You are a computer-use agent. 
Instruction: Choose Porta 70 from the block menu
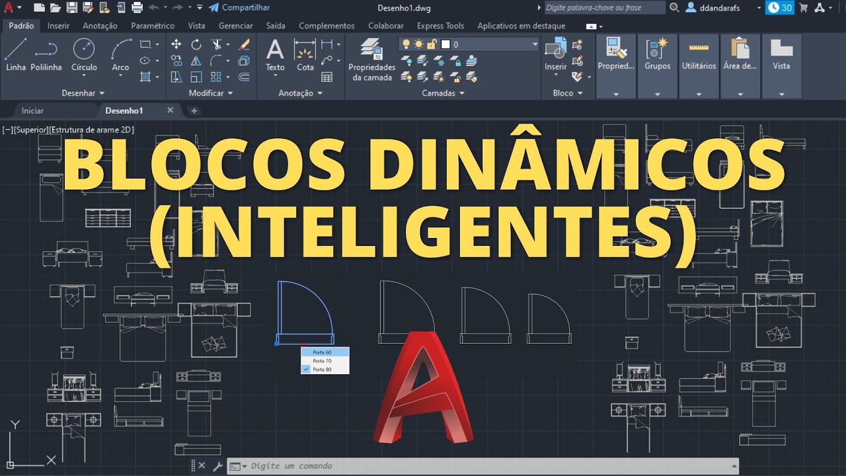click(x=325, y=361)
